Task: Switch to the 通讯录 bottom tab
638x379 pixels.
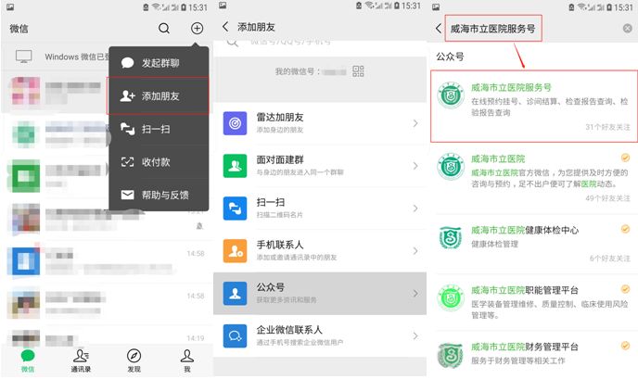Action: (x=81, y=360)
